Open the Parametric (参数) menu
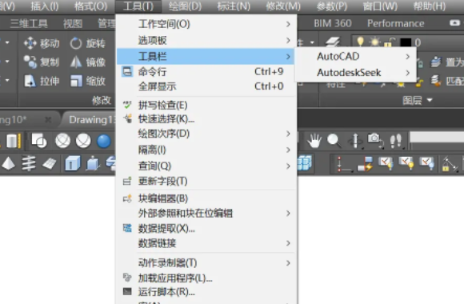 pos(331,6)
